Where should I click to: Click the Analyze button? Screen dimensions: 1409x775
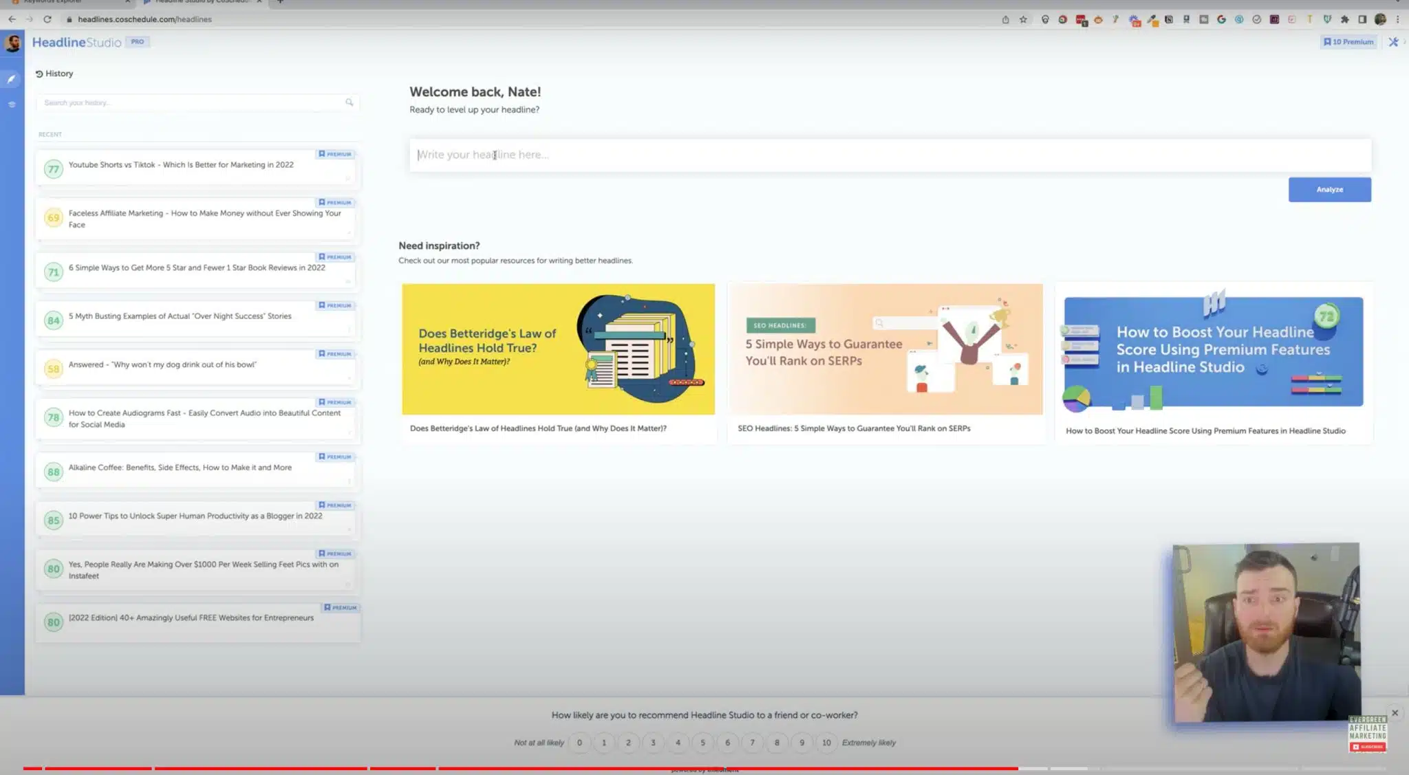(x=1329, y=190)
